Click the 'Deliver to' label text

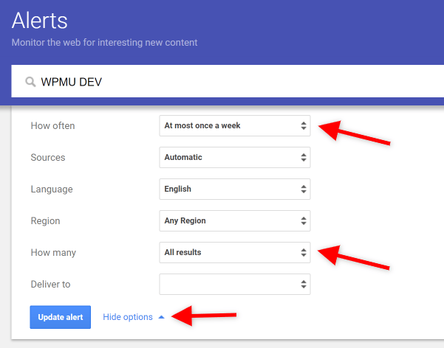click(x=50, y=284)
